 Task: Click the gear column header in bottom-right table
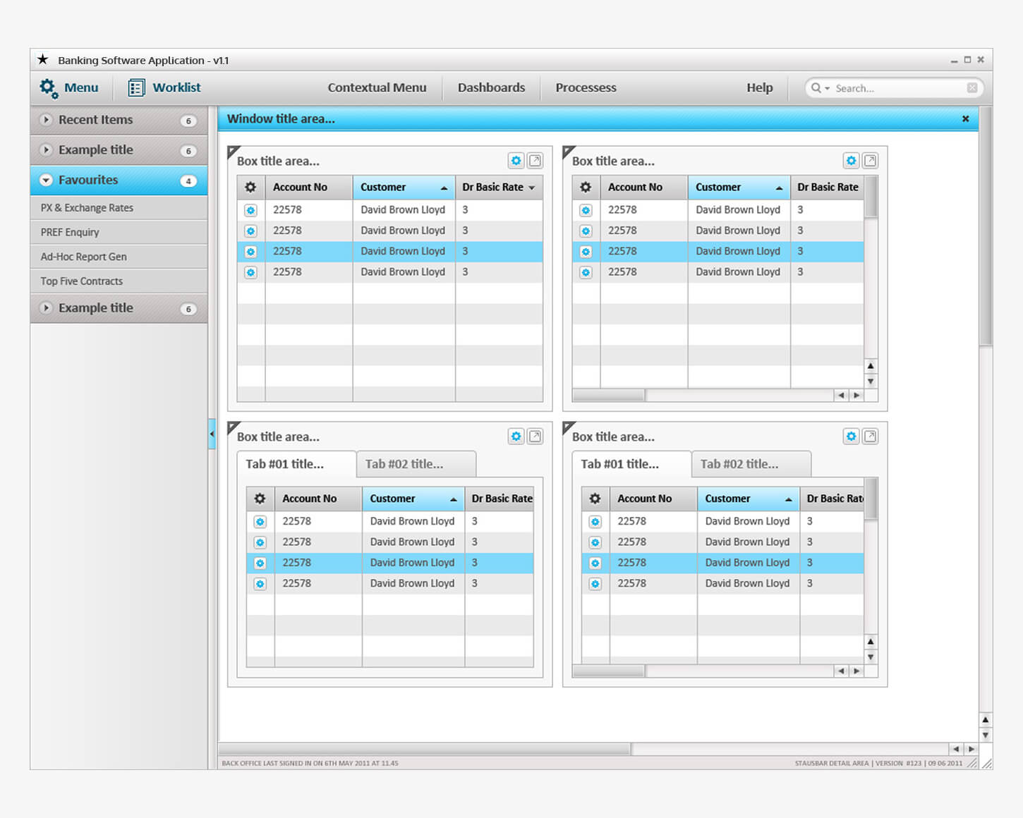point(595,499)
